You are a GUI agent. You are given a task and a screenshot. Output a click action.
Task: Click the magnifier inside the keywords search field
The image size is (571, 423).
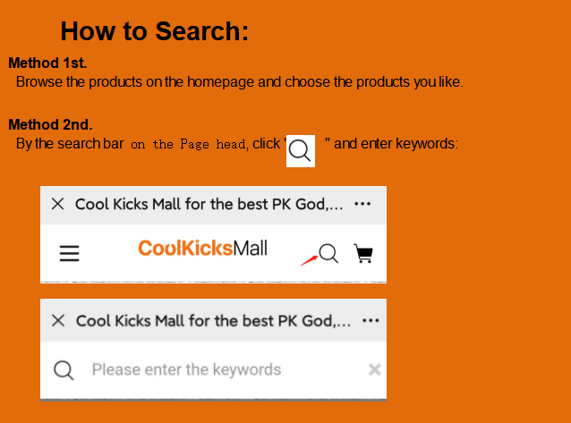(64, 370)
